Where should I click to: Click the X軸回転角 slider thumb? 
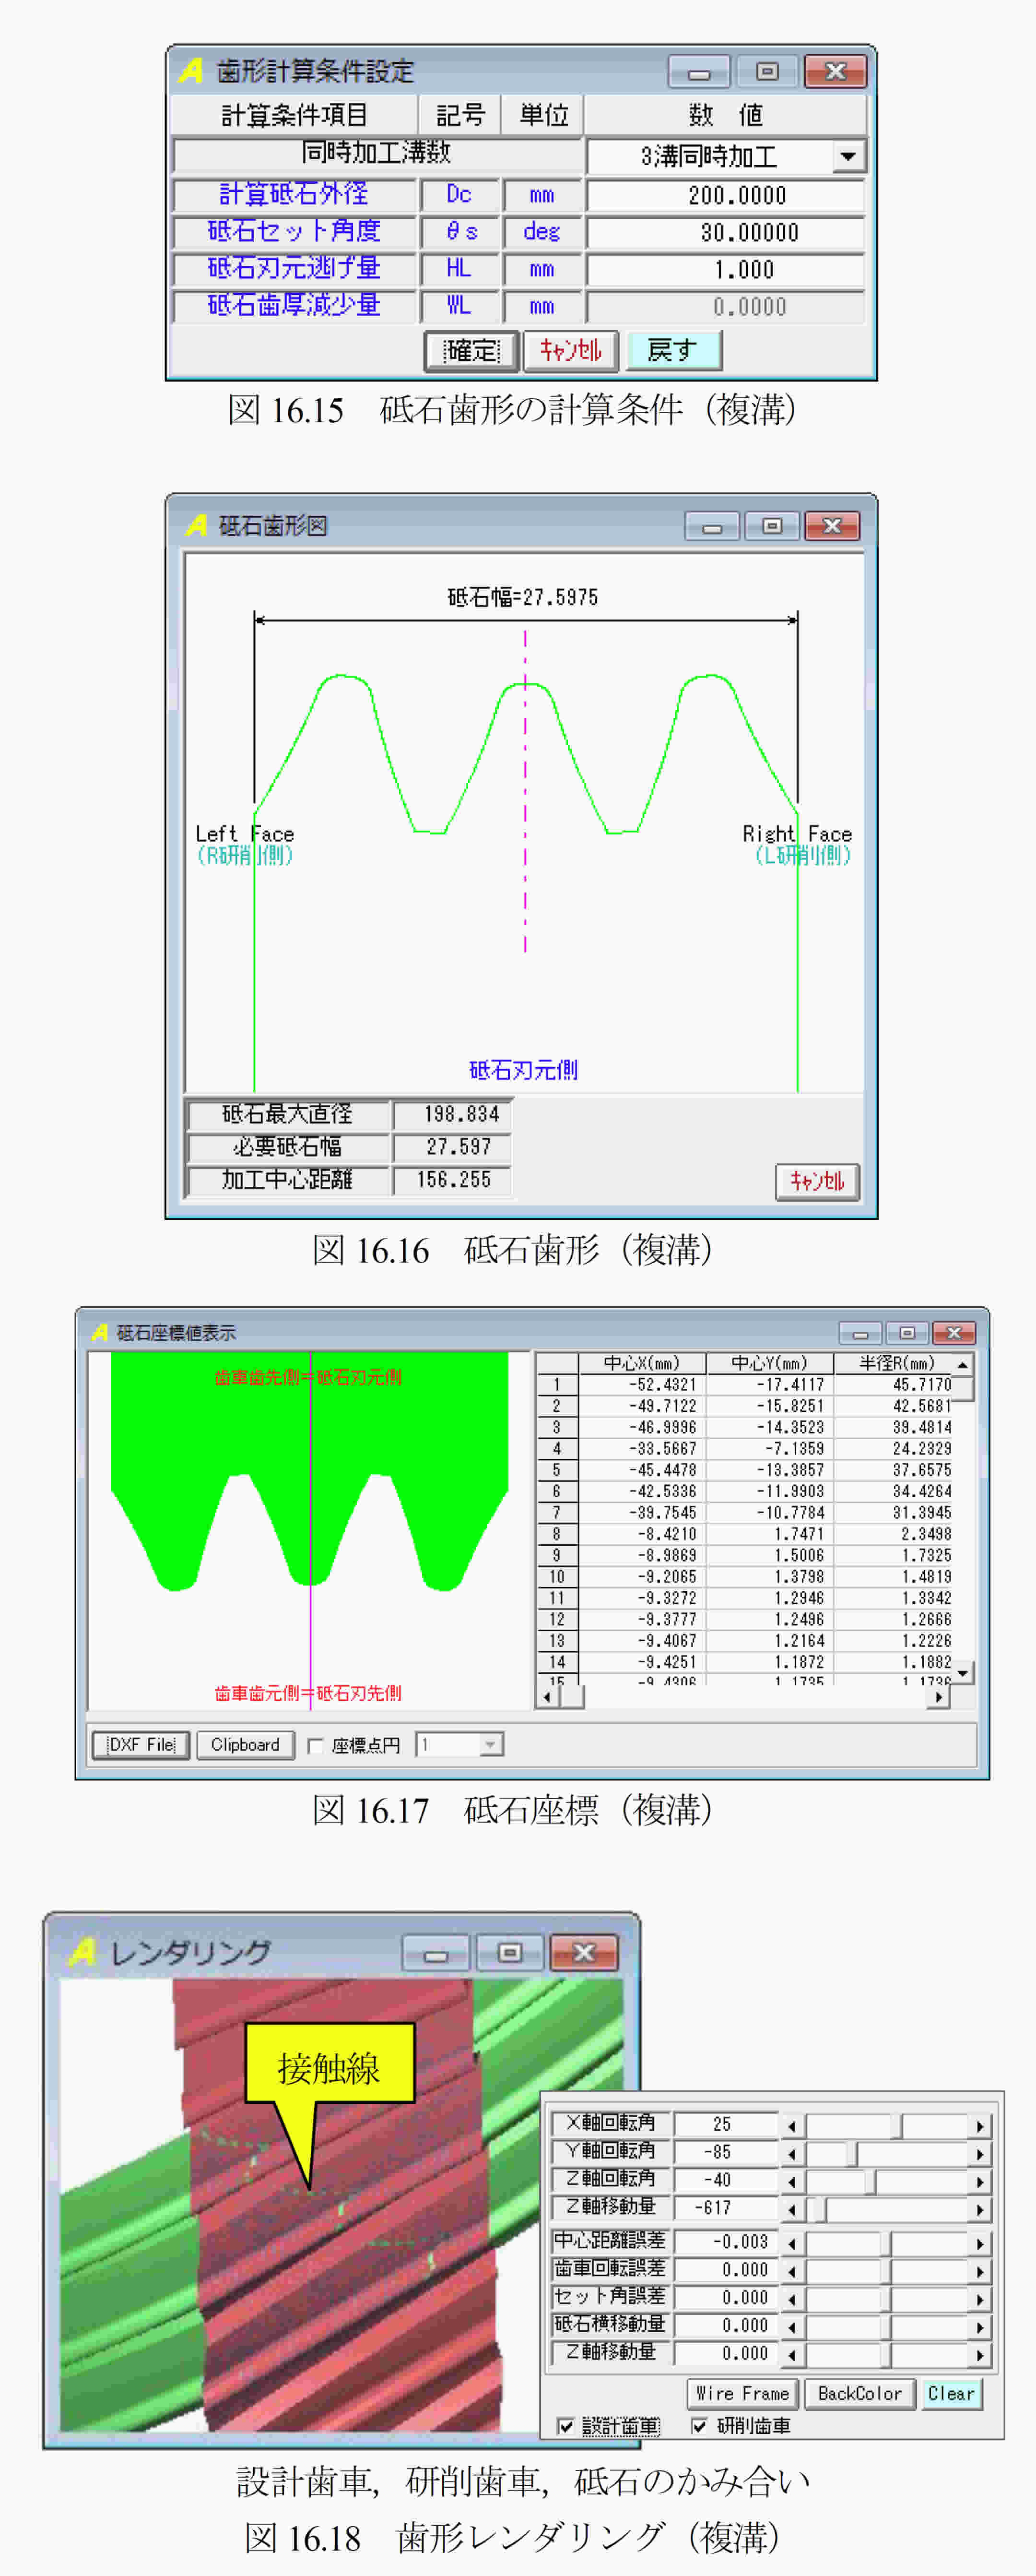point(897,2126)
